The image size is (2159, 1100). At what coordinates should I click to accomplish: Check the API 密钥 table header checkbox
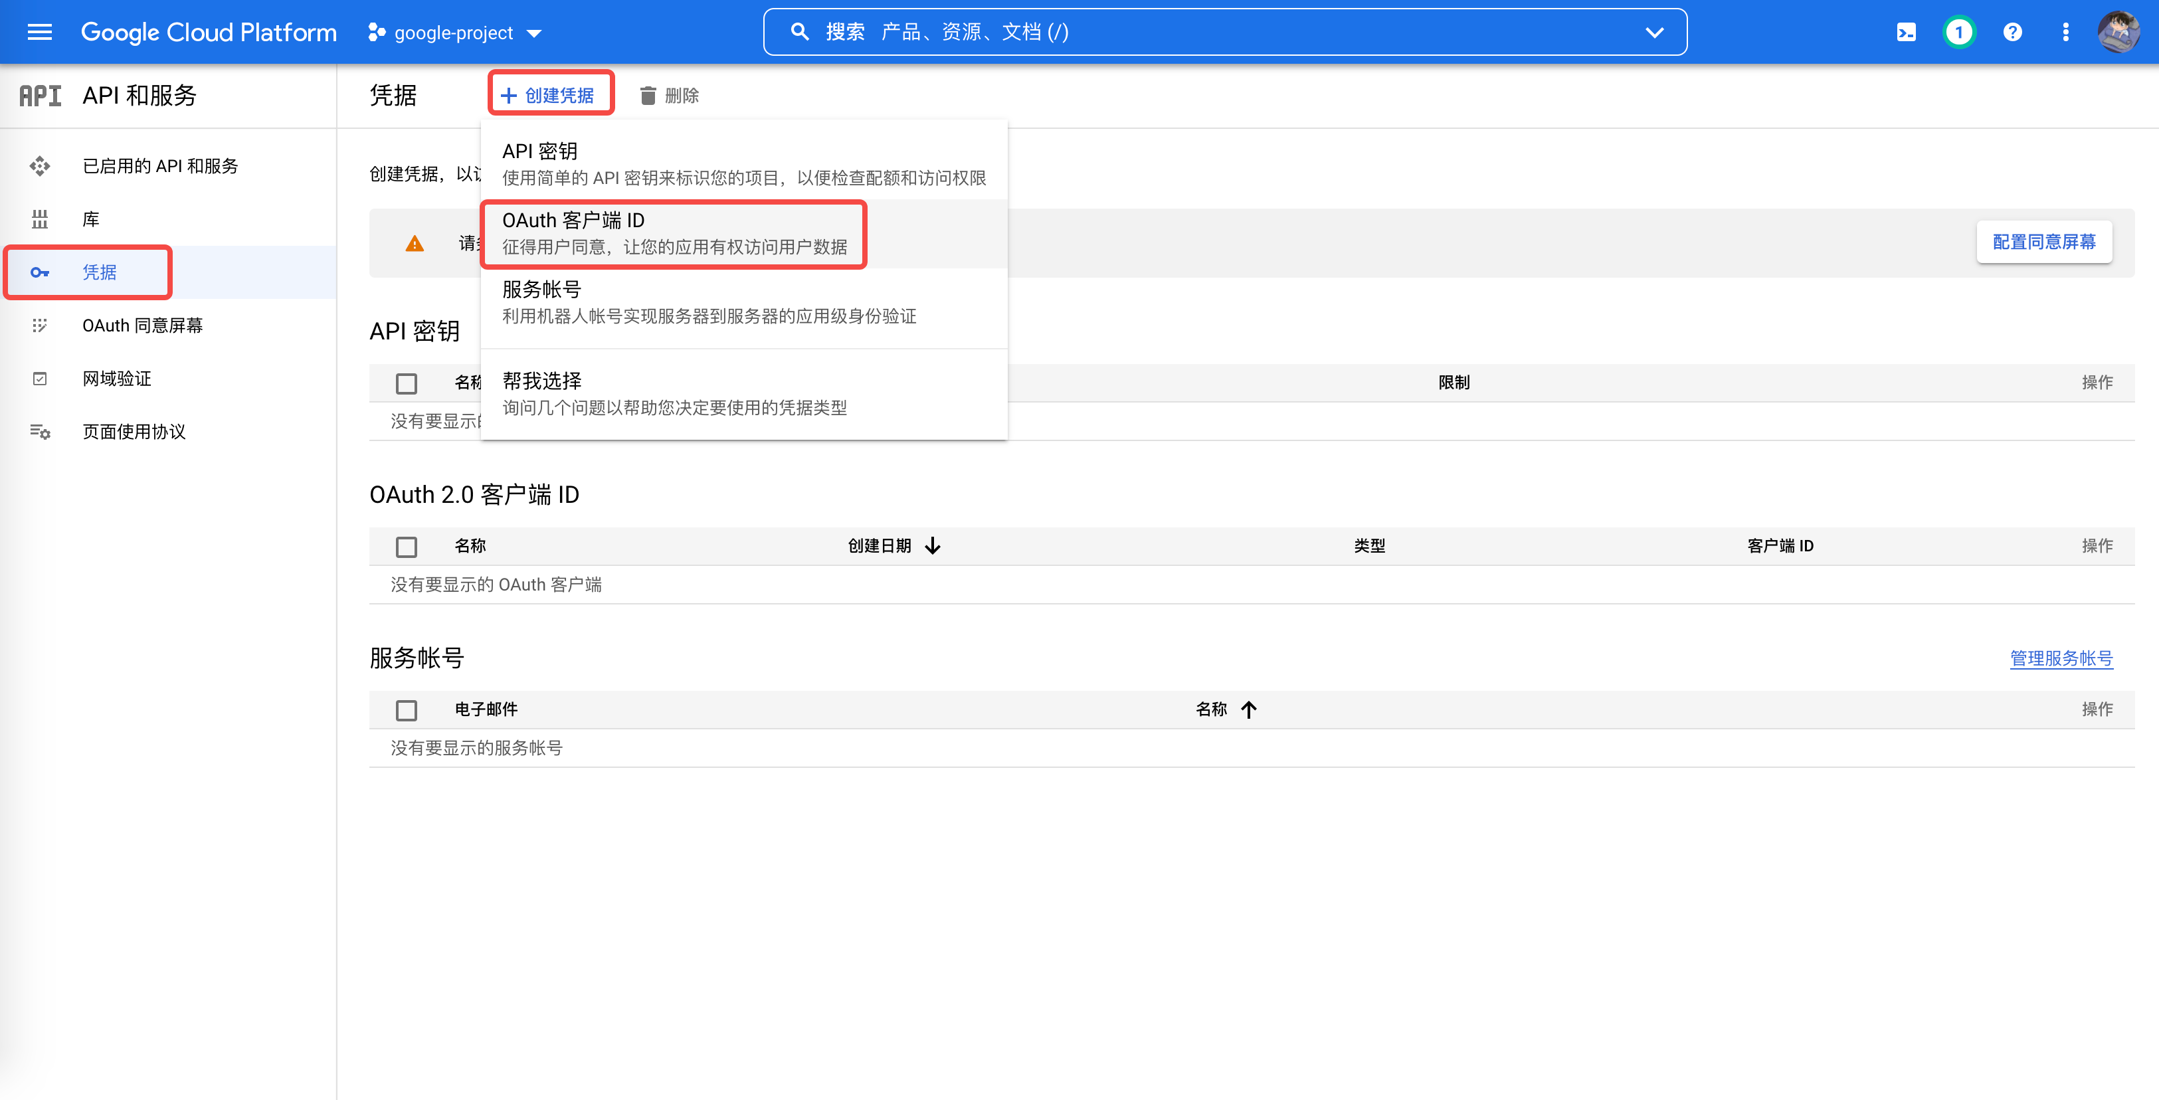(x=407, y=383)
